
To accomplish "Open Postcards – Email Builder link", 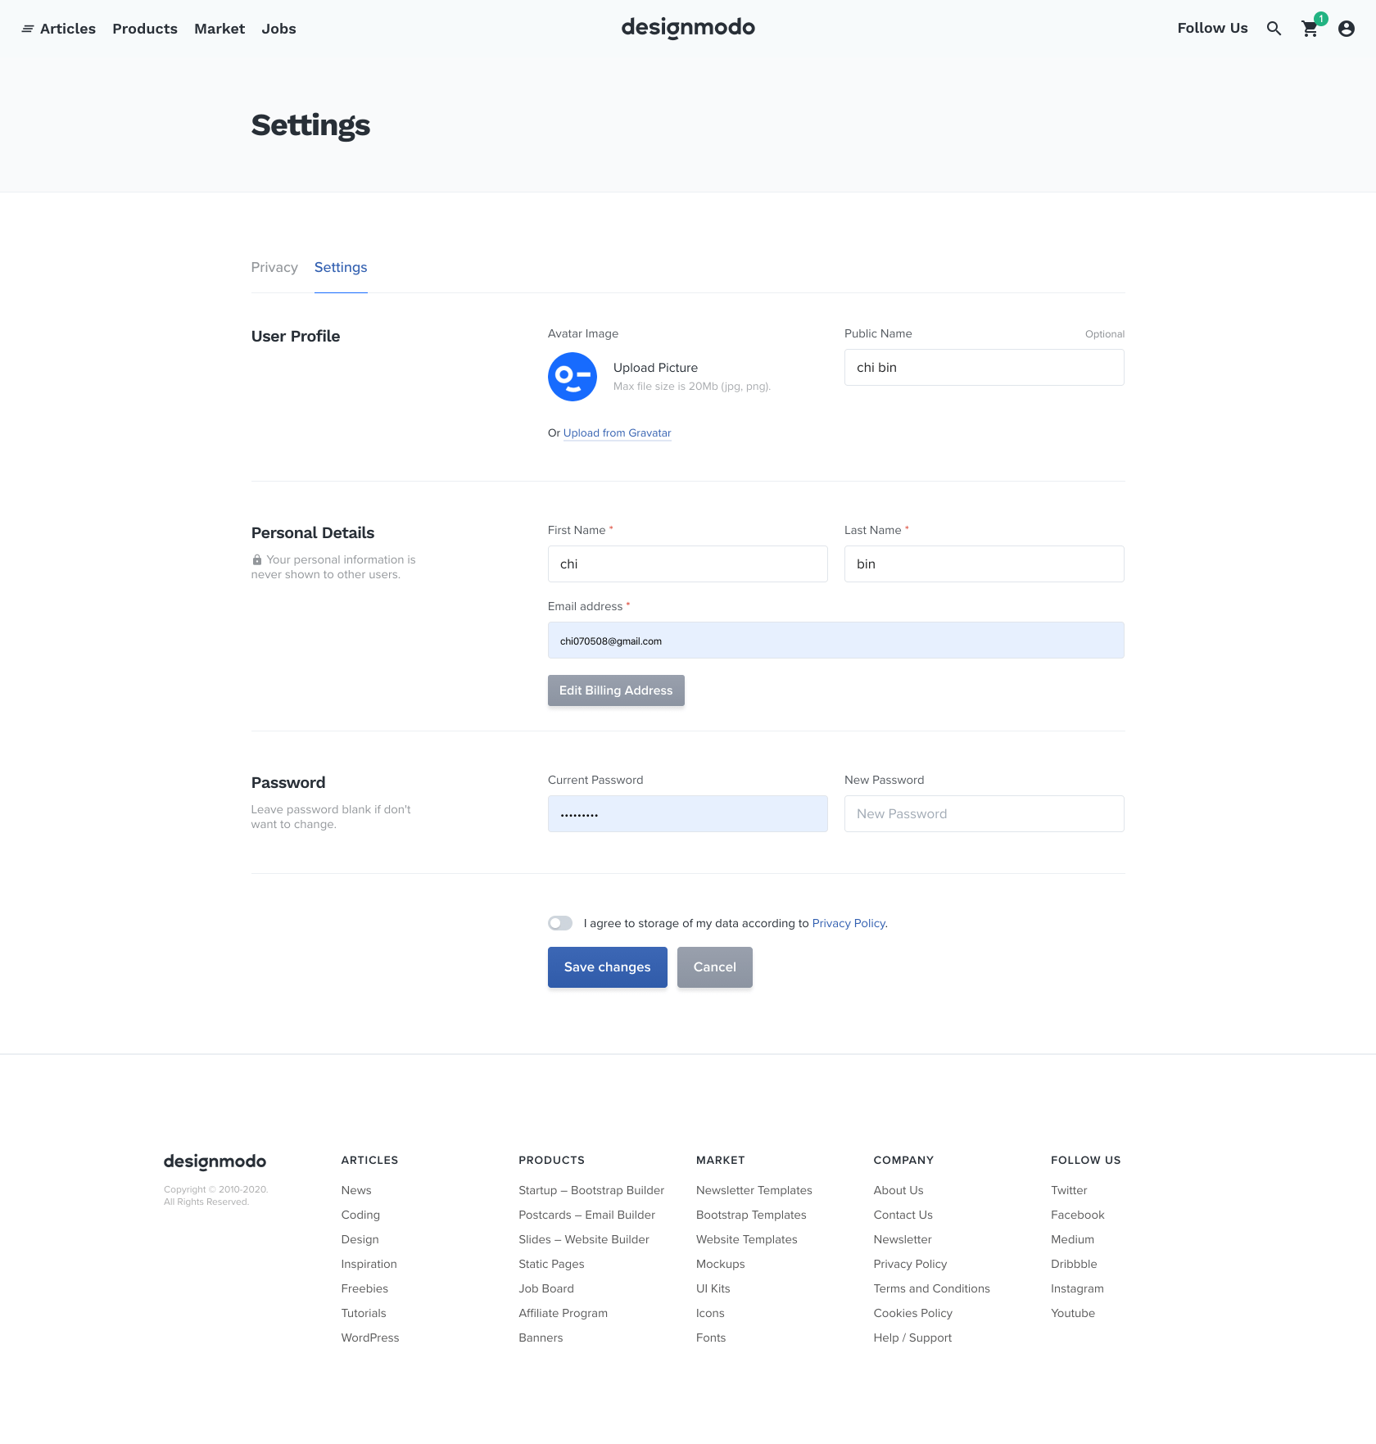I will pyautogui.click(x=587, y=1215).
